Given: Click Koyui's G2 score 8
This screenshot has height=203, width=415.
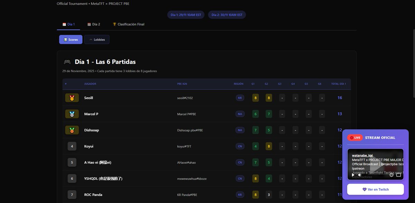Looking at the screenshot, I should [269, 146].
